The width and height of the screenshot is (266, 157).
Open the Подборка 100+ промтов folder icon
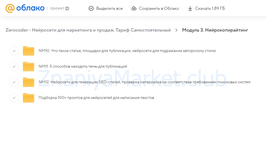point(29,98)
